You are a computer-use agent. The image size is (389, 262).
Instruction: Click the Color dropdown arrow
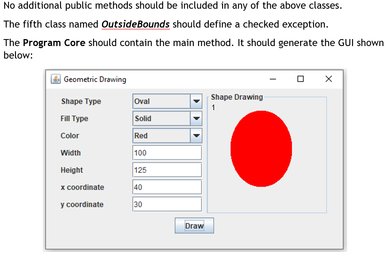tap(197, 136)
